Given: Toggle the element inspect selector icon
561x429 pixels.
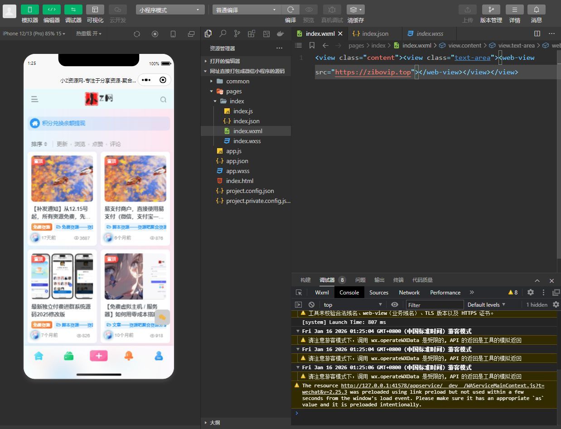Looking at the screenshot, I should coord(299,293).
